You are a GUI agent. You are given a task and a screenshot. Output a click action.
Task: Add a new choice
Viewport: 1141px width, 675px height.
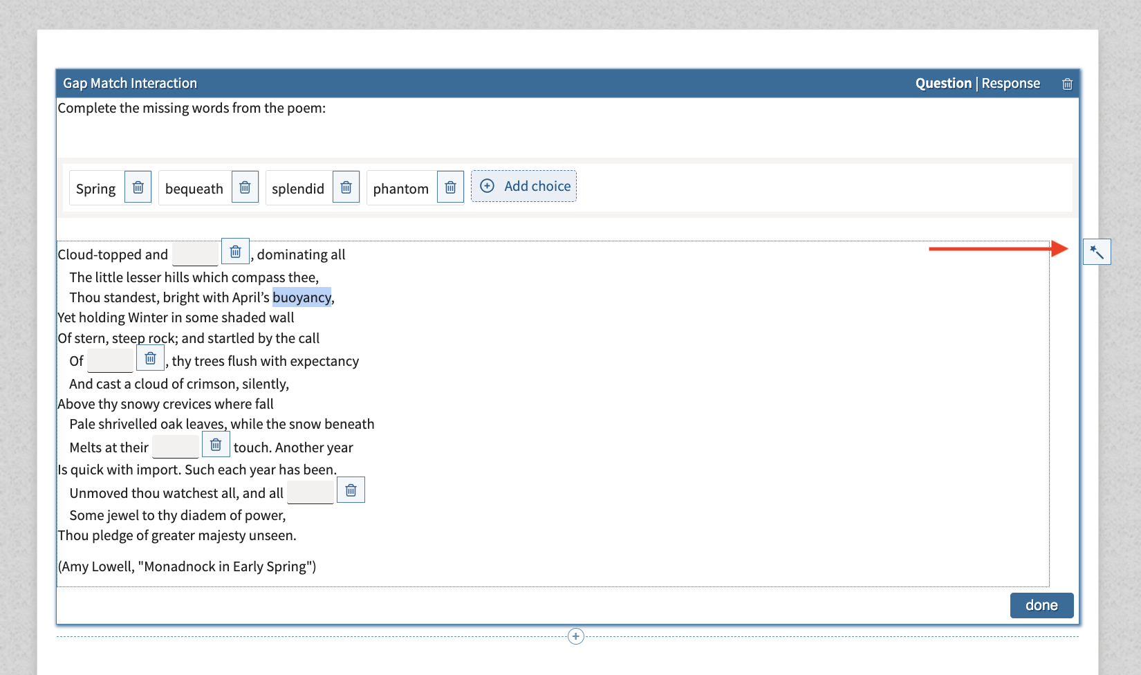tap(523, 186)
